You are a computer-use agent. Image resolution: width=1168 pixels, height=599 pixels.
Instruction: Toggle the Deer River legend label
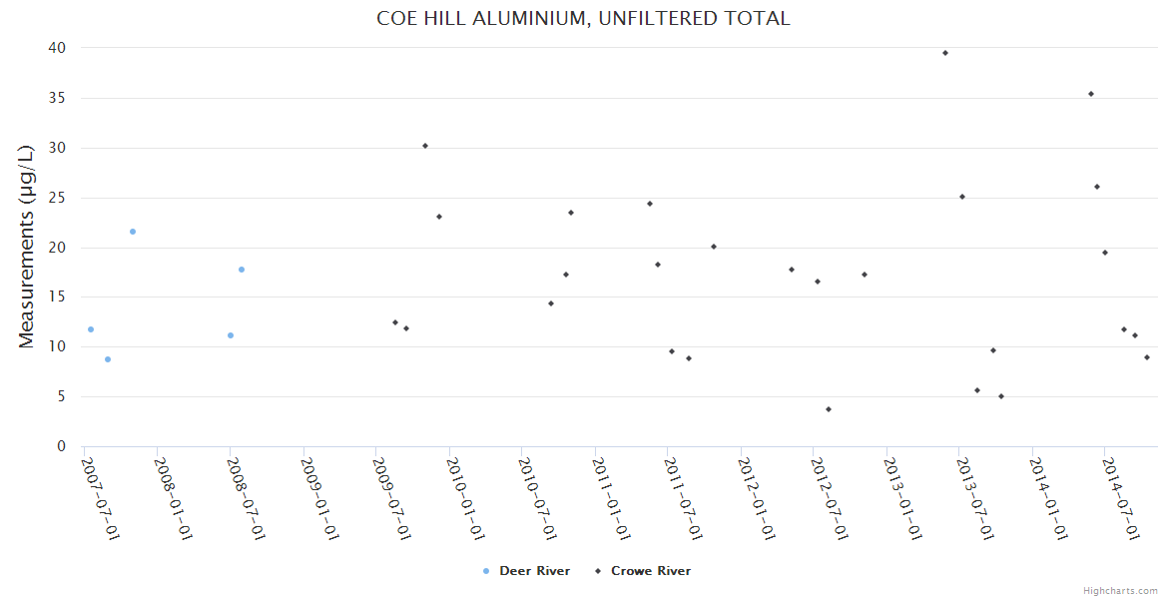coord(534,571)
